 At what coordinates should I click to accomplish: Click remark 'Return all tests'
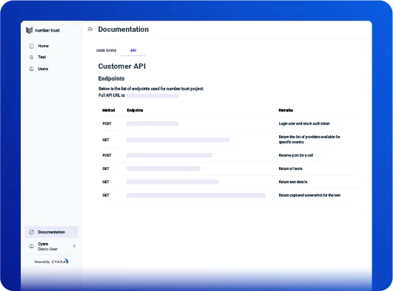[290, 168]
